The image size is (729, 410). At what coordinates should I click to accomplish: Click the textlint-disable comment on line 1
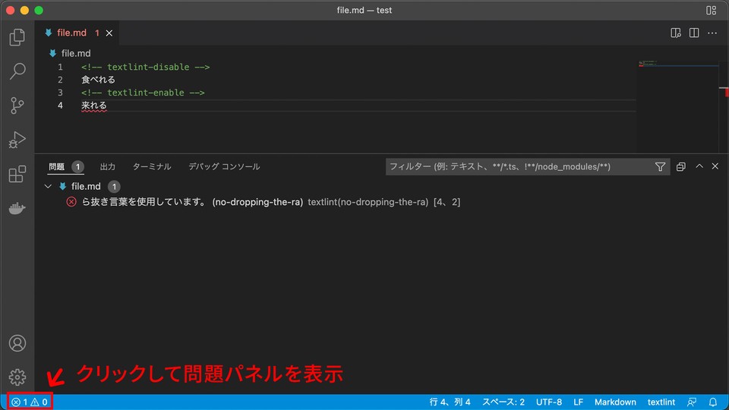click(146, 67)
